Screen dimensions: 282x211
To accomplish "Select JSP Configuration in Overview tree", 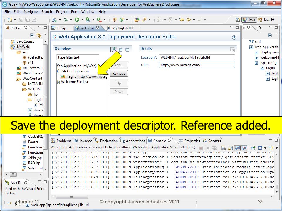I will (75, 71).
